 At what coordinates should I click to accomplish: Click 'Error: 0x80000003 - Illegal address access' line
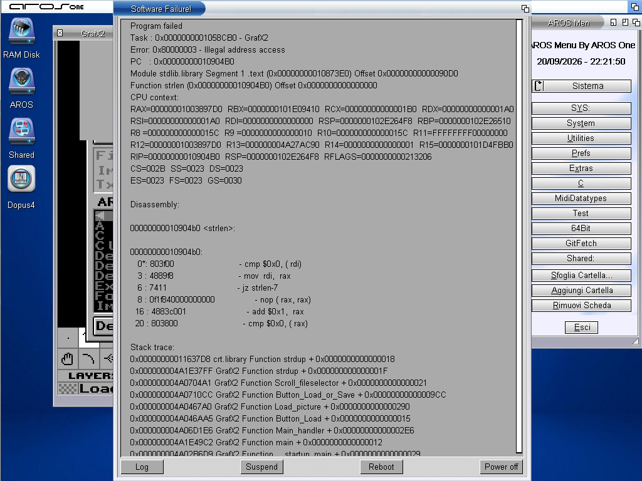(208, 49)
